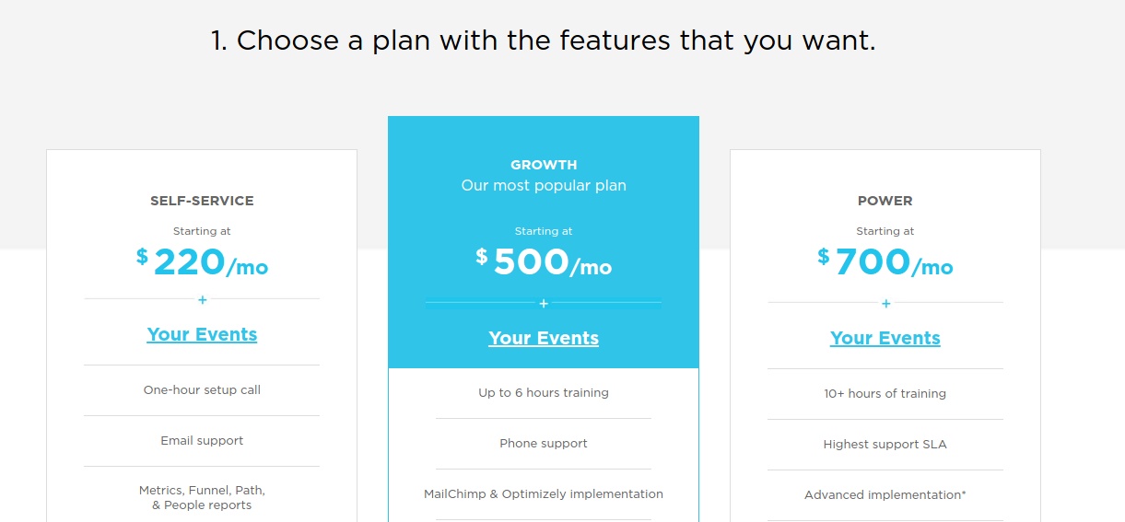The image size is (1125, 522).
Task: Open Your Events link in Self-Service plan
Action: pos(202,334)
